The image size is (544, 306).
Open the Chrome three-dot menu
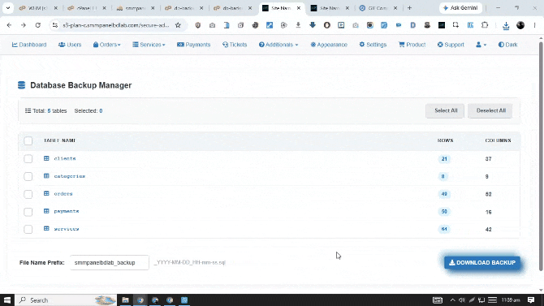coord(534,25)
